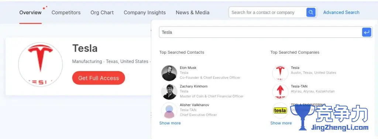This screenshot has height=139, width=378.
Task: Show more top searched companies
Action: [x=281, y=123]
